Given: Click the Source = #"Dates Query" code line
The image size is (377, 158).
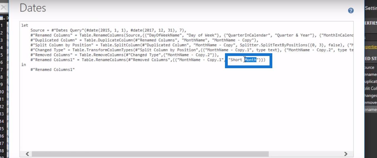Looking at the screenshot, I should tap(108, 30).
